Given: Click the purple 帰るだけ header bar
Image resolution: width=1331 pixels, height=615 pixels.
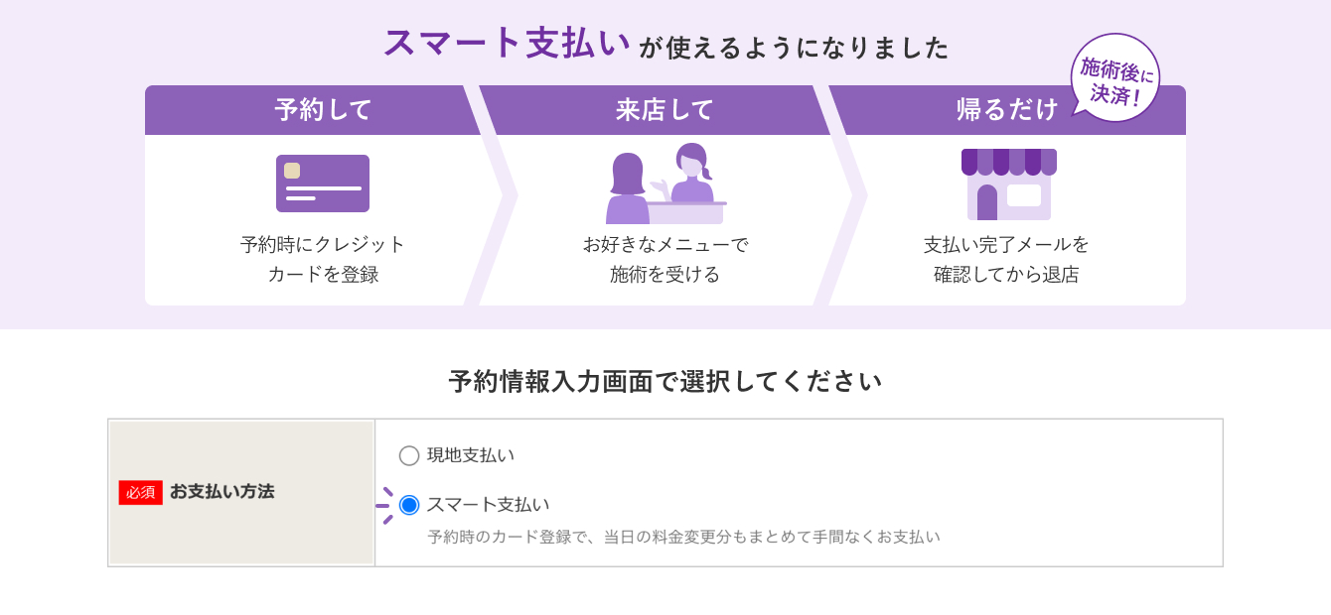Looking at the screenshot, I should pyautogui.click(x=1013, y=110).
